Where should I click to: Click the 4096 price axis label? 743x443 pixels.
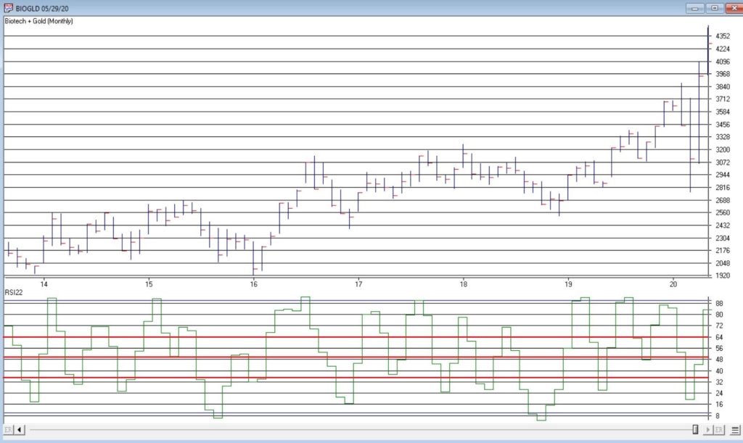coord(723,62)
